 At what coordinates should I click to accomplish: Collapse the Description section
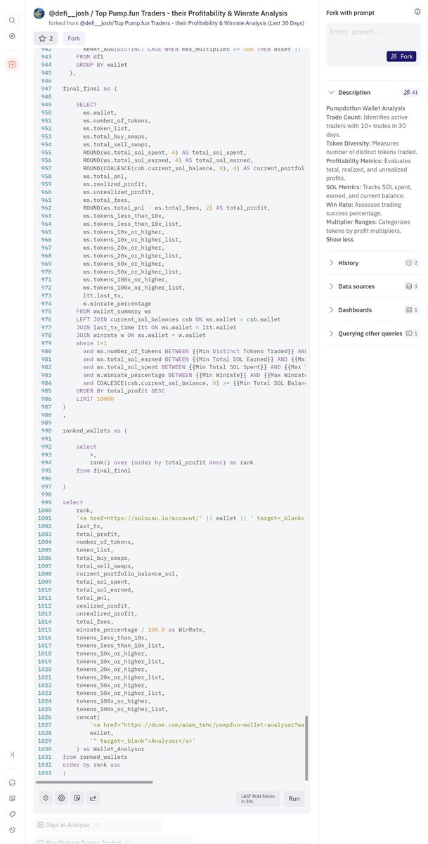pyautogui.click(x=332, y=92)
